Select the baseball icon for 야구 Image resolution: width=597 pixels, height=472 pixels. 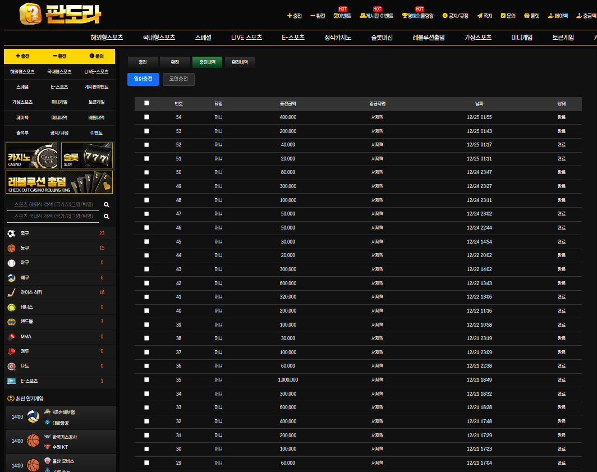click(11, 263)
